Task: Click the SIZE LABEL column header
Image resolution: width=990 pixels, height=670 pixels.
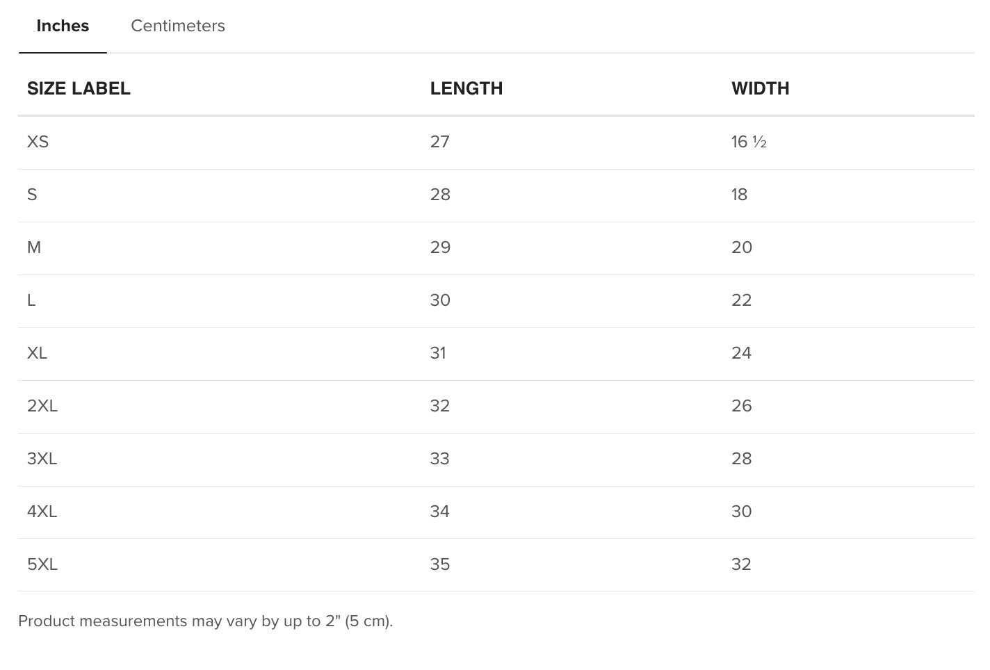Action: coord(79,89)
